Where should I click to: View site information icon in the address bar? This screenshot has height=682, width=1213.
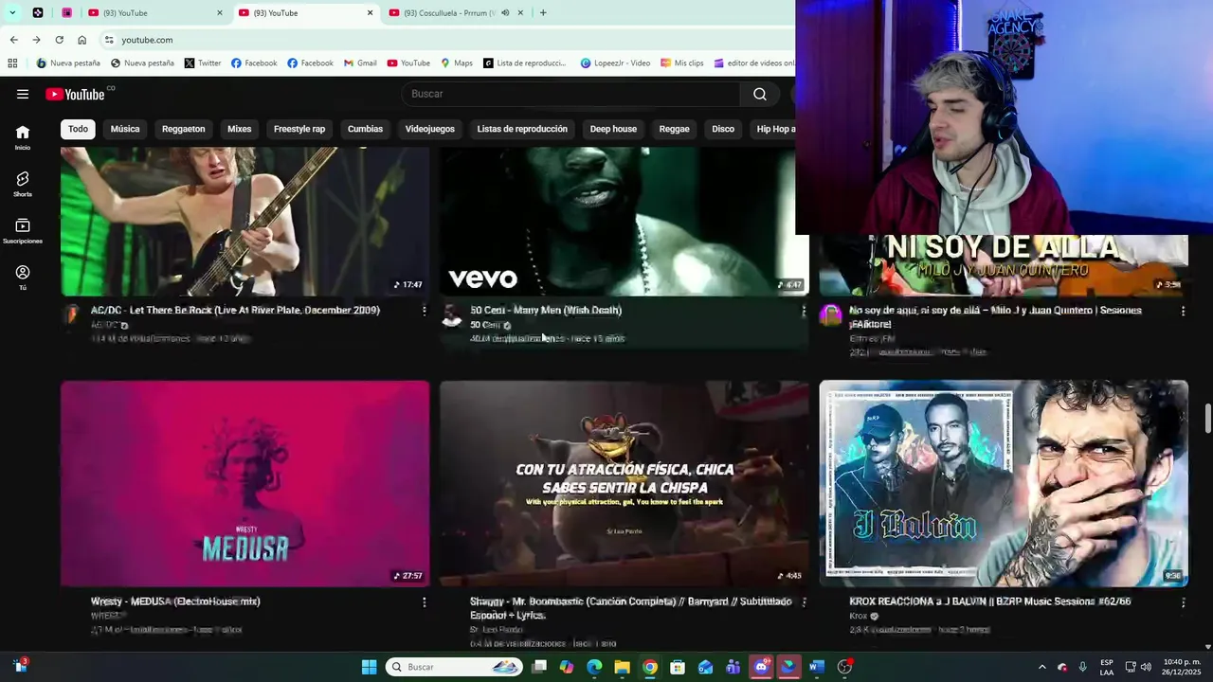tap(109, 40)
